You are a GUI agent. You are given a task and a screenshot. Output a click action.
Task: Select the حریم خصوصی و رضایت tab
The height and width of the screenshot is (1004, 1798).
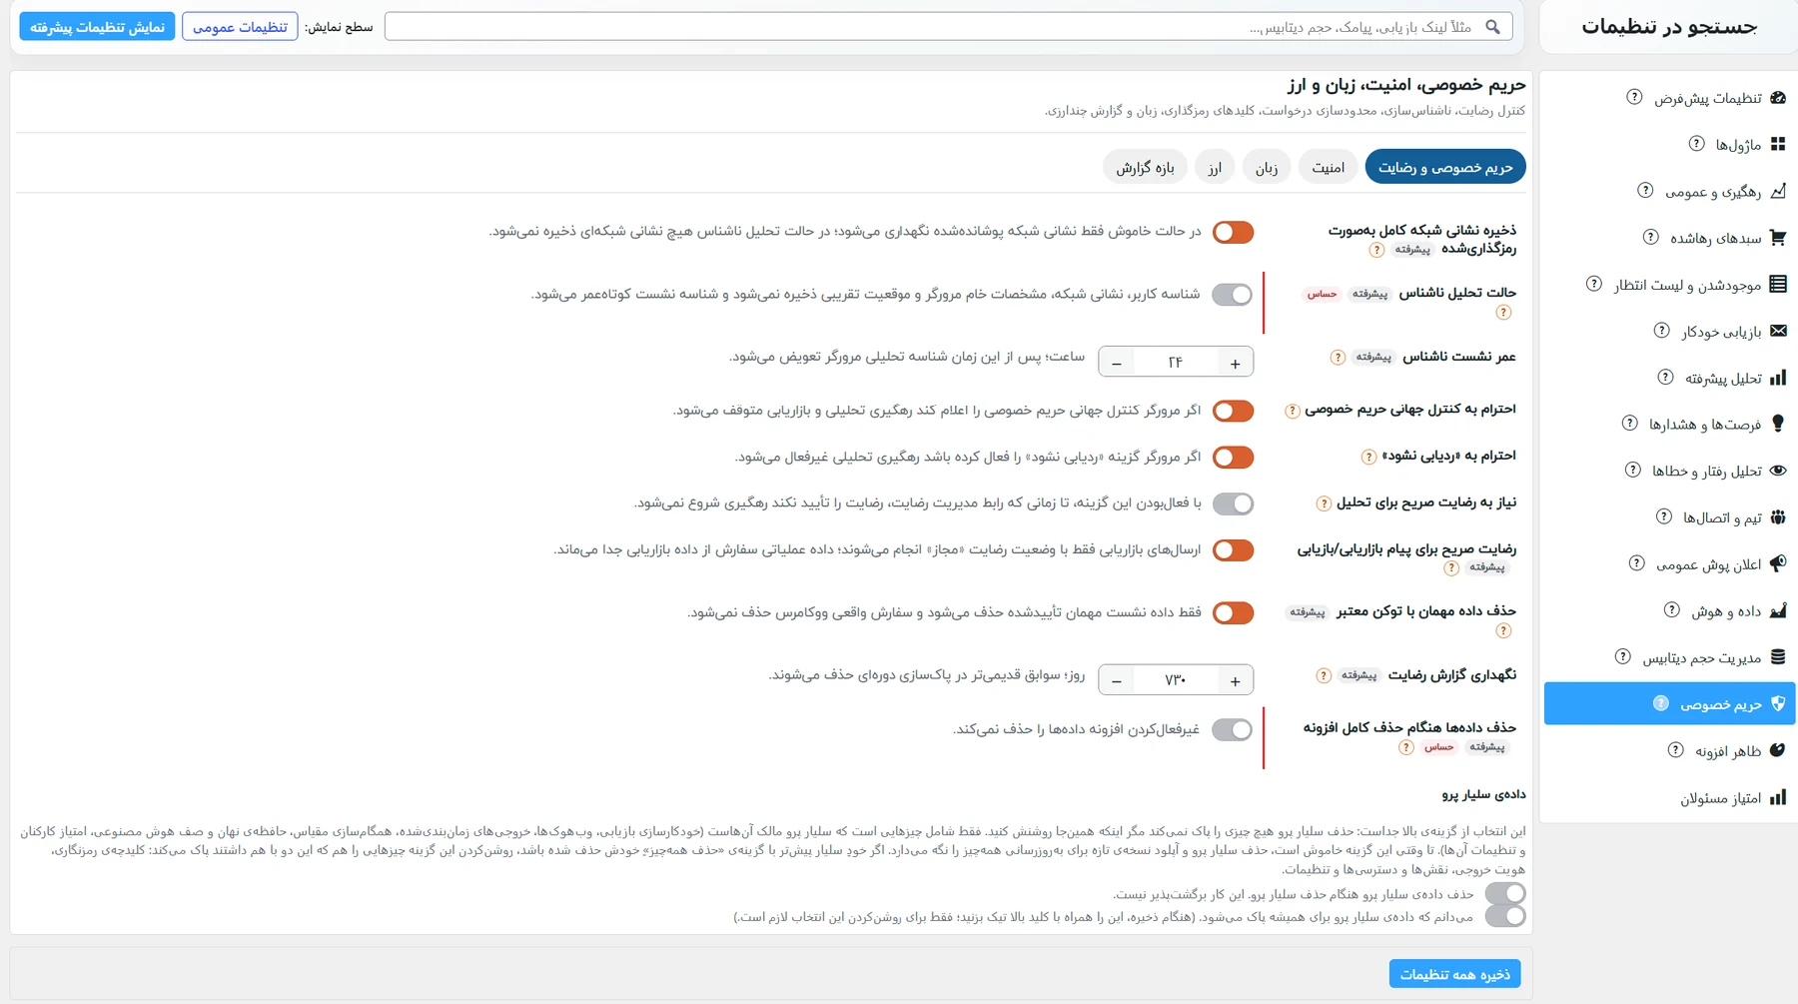(1445, 167)
